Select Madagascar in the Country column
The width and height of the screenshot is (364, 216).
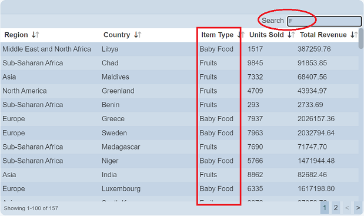[121, 147]
